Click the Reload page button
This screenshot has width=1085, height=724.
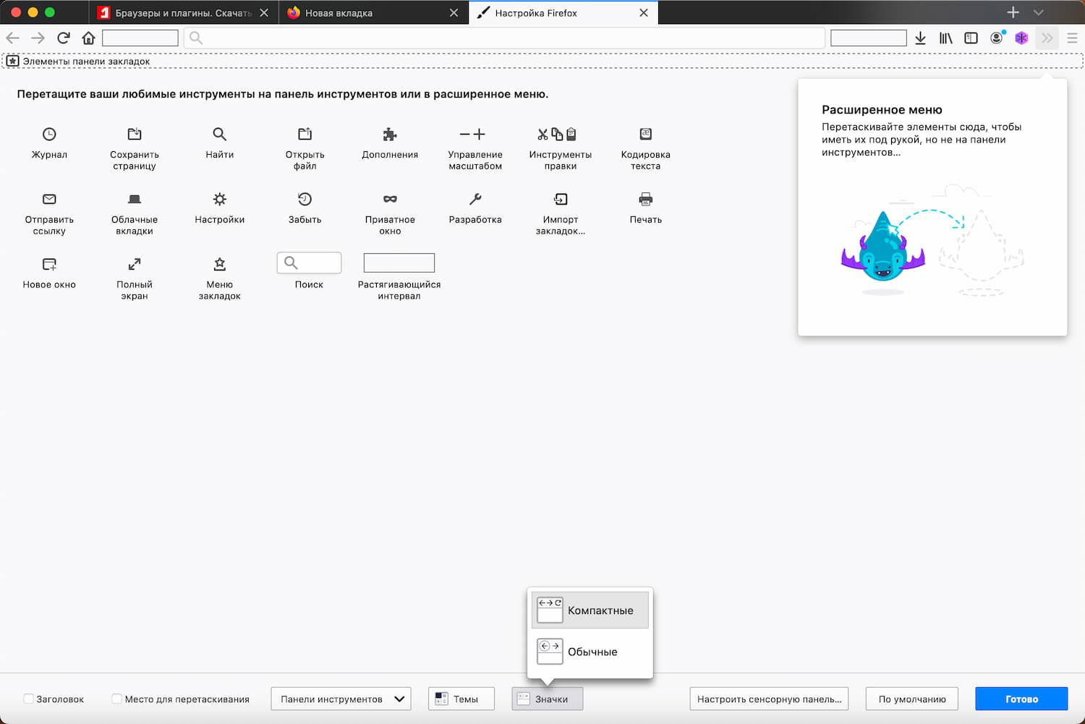coord(64,38)
